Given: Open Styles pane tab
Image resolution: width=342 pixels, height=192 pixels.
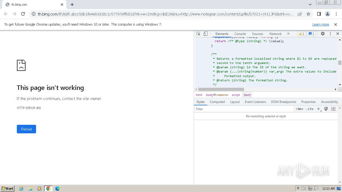Looking at the screenshot, I should tap(200, 102).
